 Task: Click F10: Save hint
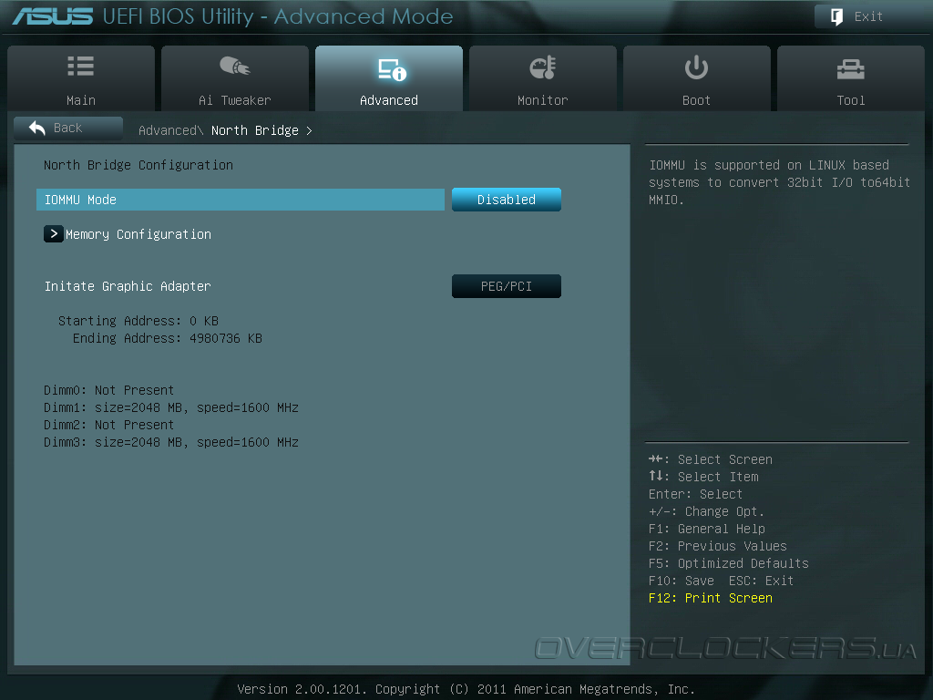(x=682, y=581)
